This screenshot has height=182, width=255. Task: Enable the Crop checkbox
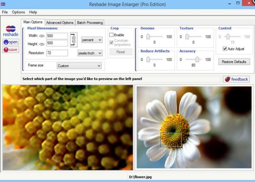[111, 35]
